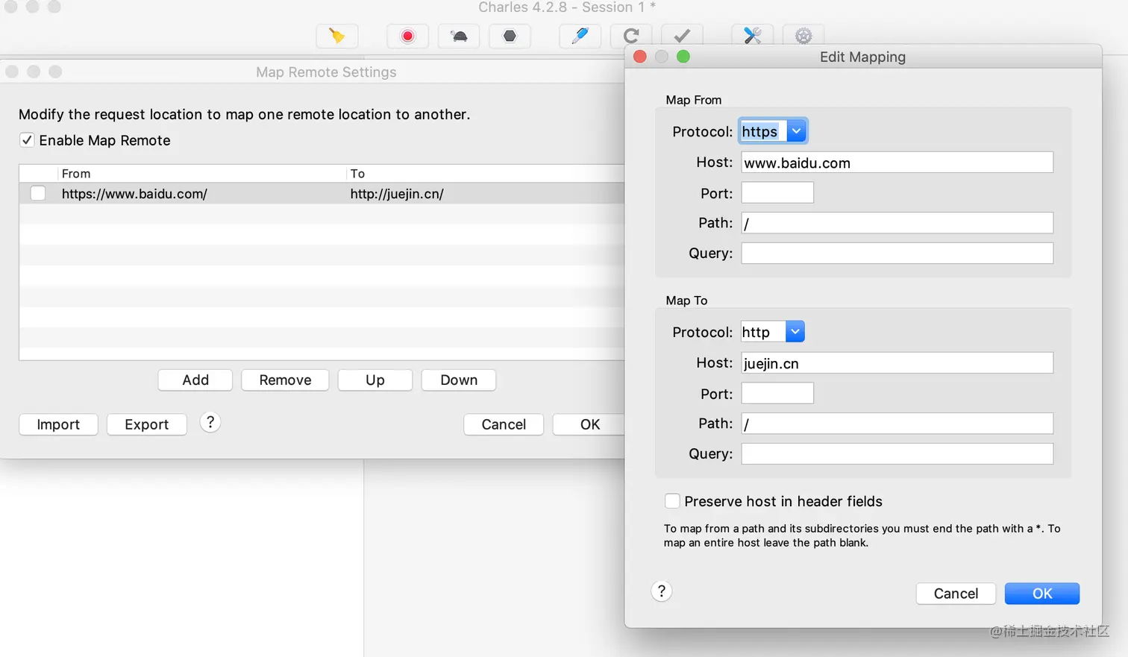1128x657 pixels.
Task: Click the Export button
Action: (147, 424)
